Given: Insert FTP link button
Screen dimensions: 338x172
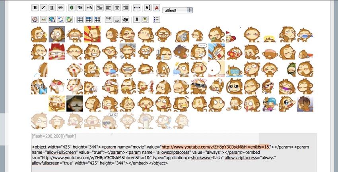Looking at the screenshot, I should (x=69, y=19).
